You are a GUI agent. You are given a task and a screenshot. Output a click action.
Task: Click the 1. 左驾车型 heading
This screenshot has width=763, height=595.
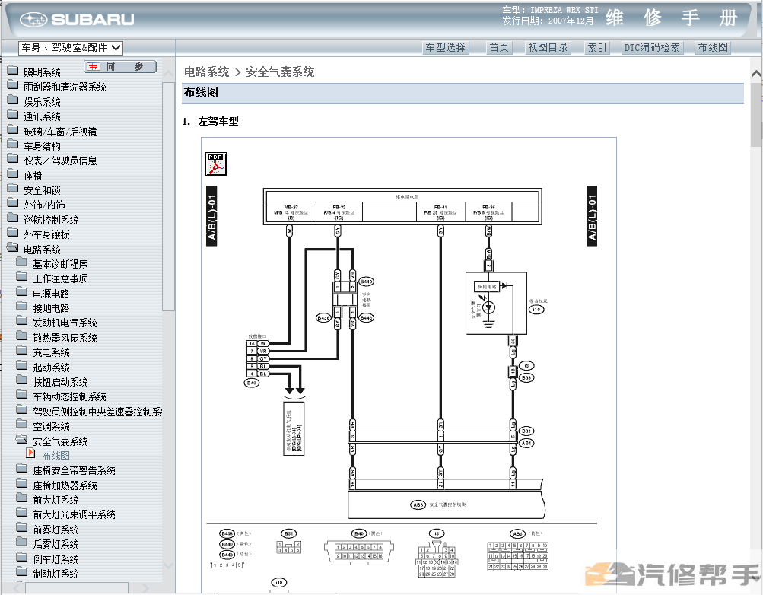tap(210, 121)
